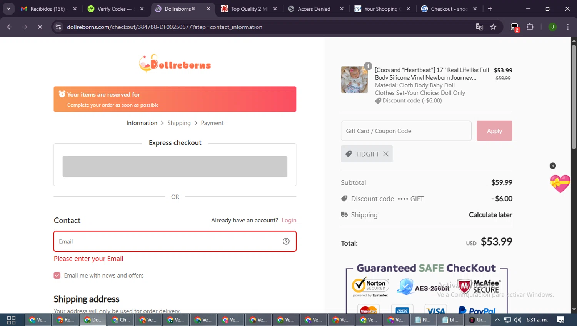The width and height of the screenshot is (577, 326).
Task: Click the page vertical scrollbar
Action: coord(574,97)
